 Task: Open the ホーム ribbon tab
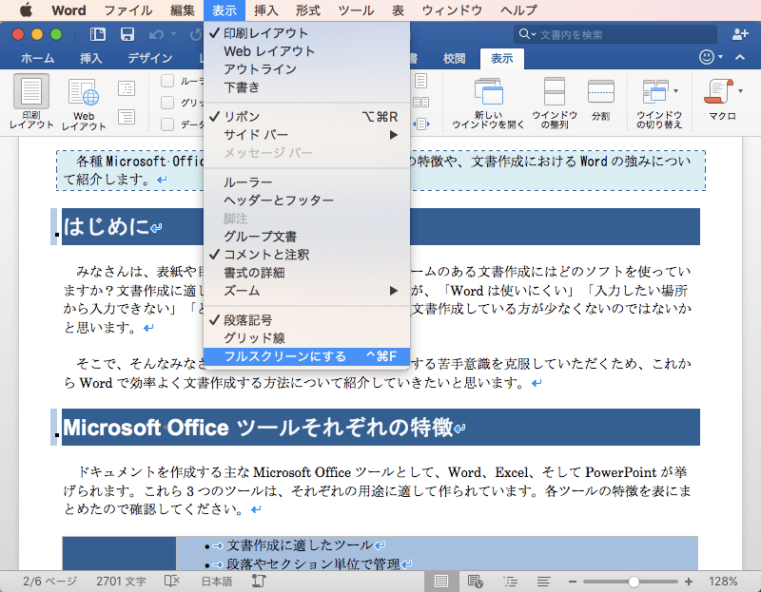point(37,58)
